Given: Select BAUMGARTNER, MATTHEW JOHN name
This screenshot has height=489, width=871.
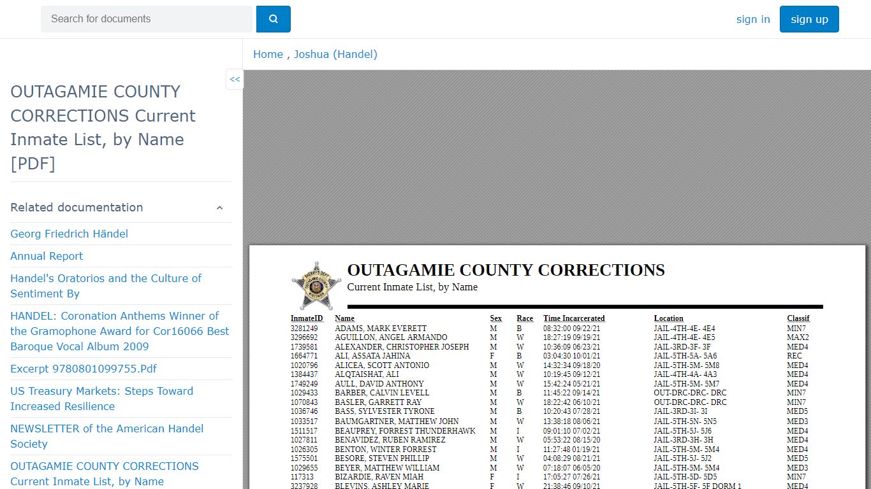Looking at the screenshot, I should [397, 422].
